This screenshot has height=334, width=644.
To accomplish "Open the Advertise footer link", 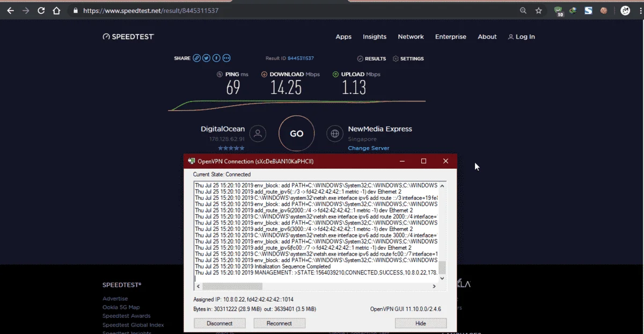I will point(115,299).
